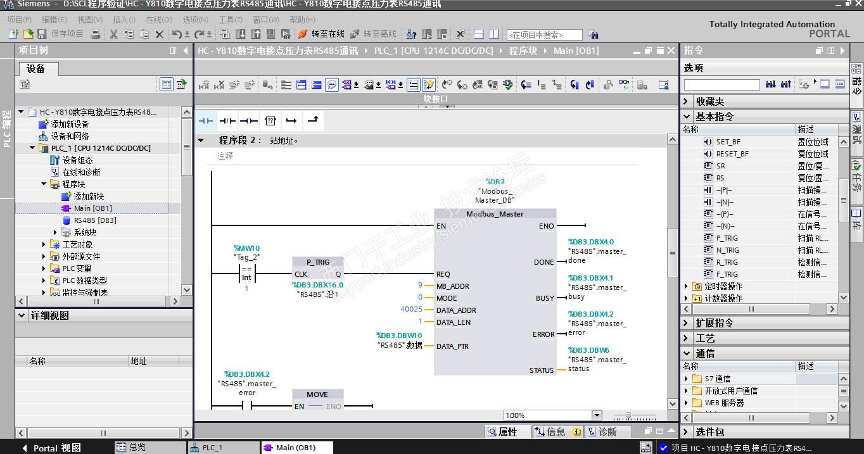Click the cross-references X icon
864x454 pixels.
pyautogui.click(x=461, y=34)
